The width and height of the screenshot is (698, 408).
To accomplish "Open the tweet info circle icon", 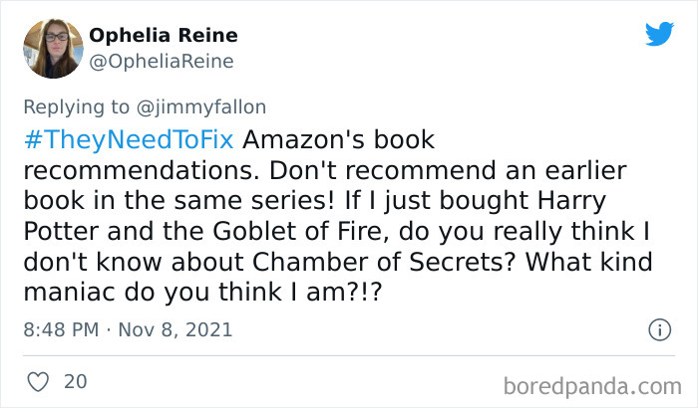I will tap(658, 328).
